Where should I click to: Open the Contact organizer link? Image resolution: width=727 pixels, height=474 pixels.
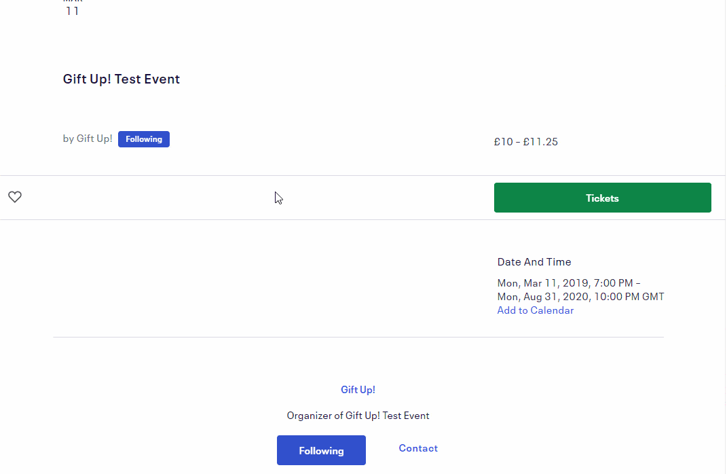click(x=418, y=448)
